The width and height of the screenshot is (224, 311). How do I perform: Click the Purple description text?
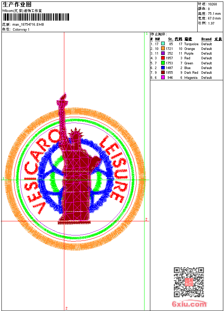point(189,54)
